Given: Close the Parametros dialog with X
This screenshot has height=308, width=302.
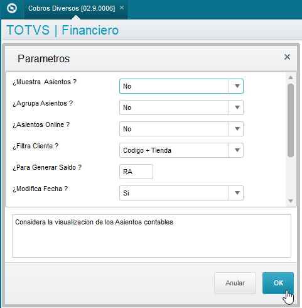Looking at the screenshot, I should pos(287,57).
